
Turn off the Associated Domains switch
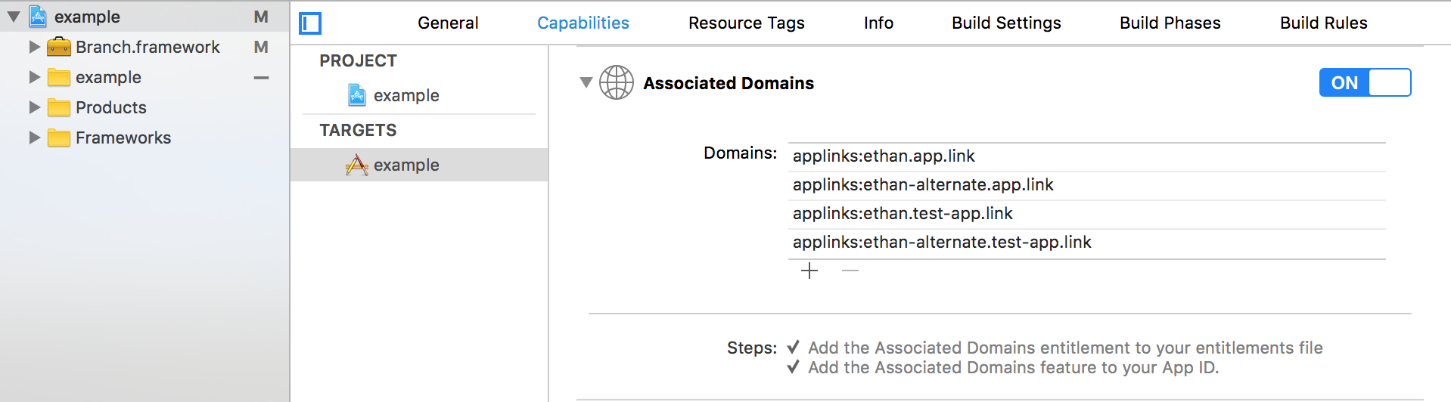click(x=1365, y=82)
